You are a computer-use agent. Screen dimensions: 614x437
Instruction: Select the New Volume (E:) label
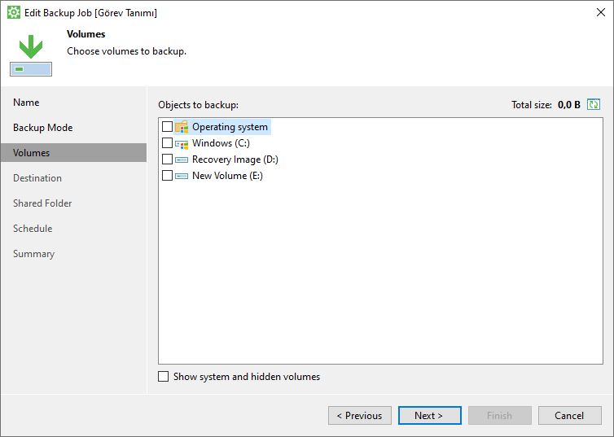pos(227,176)
